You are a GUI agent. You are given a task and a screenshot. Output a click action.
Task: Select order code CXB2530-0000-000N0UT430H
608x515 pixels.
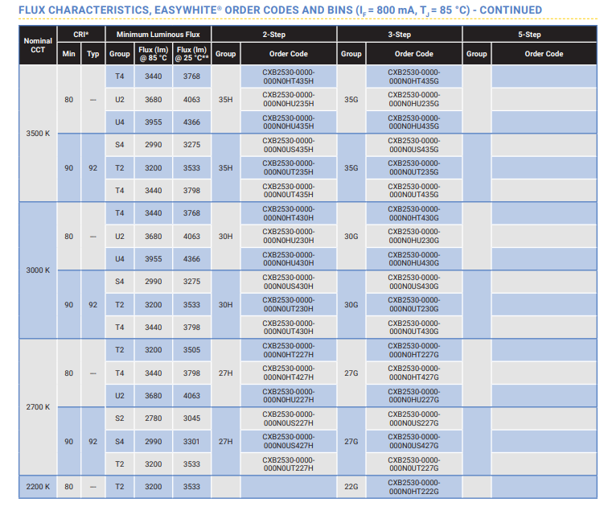[x=289, y=328]
